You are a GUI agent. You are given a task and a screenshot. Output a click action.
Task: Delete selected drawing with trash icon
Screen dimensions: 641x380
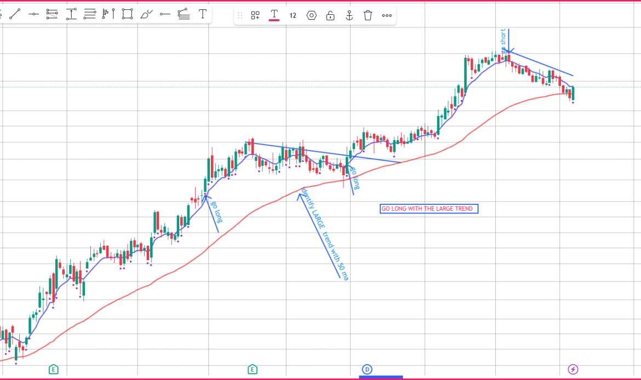(368, 15)
